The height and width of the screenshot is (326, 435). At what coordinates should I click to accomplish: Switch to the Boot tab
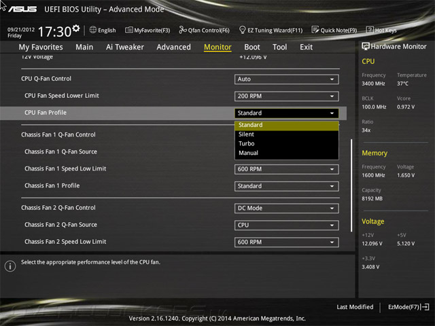point(252,47)
